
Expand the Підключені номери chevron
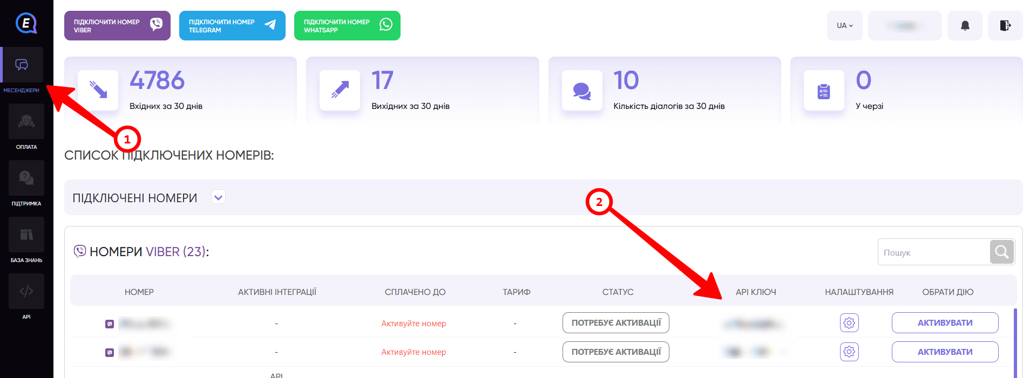pos(218,197)
